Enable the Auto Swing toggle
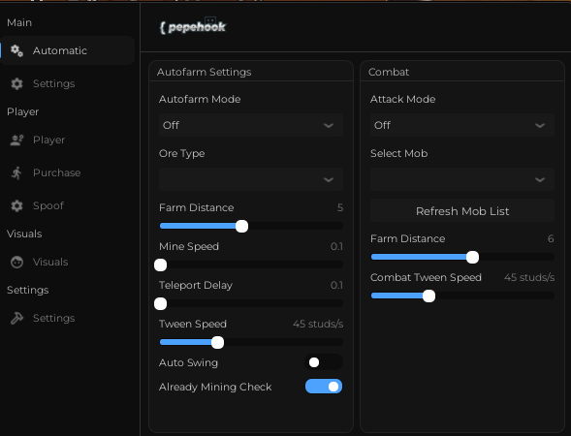571x436 pixels. 324,362
